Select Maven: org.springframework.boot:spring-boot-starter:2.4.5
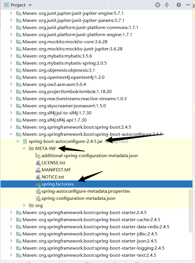 [x=85, y=213]
